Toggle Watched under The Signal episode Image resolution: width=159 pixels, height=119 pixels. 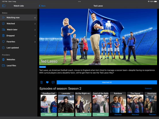(x=135, y=115)
